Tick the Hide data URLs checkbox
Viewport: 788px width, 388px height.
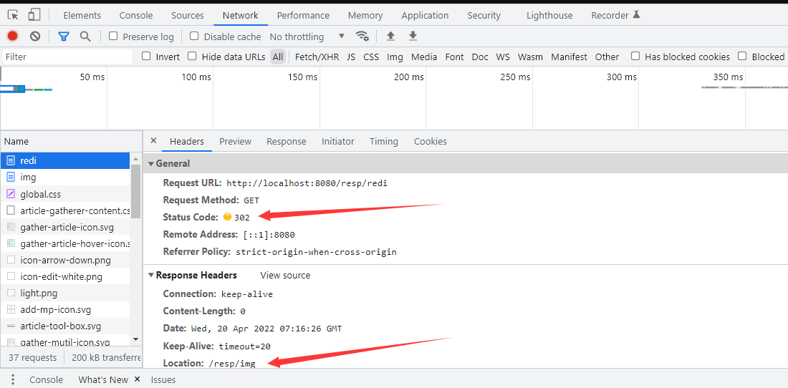[192, 57]
